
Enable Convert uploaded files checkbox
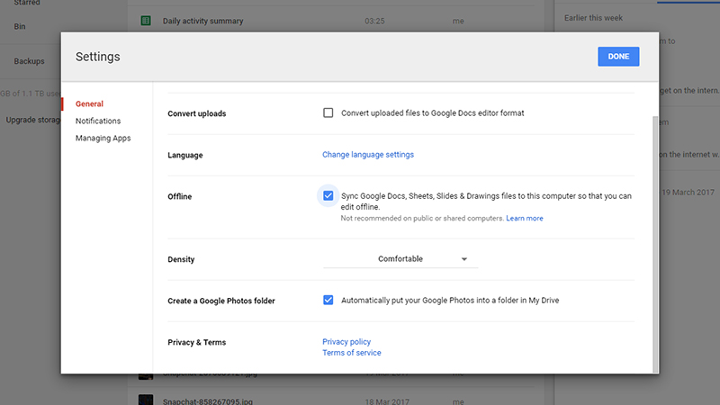point(328,112)
